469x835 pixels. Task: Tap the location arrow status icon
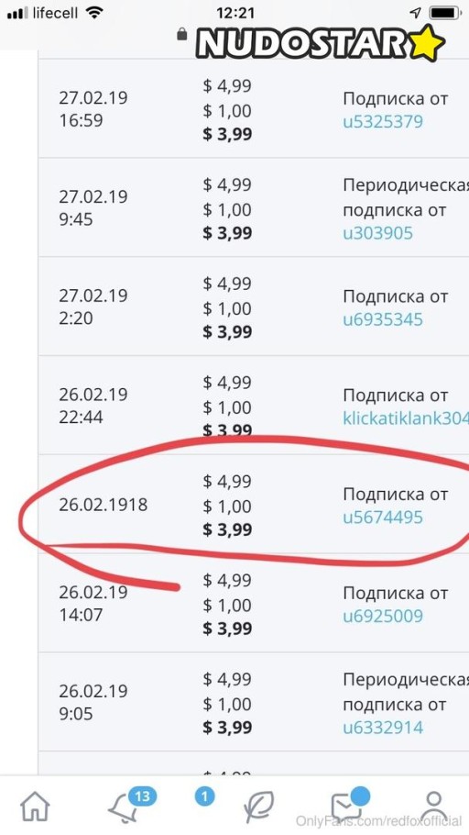click(x=416, y=12)
